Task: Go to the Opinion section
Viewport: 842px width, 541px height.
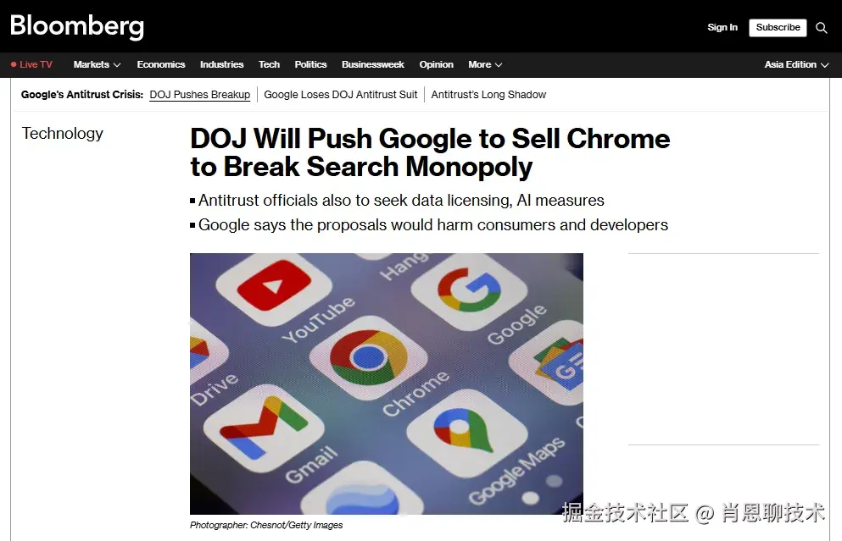Action: click(436, 64)
